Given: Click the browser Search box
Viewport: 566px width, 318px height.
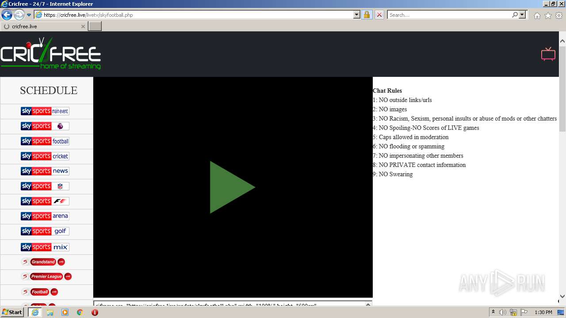Looking at the screenshot, I should pyautogui.click(x=449, y=15).
